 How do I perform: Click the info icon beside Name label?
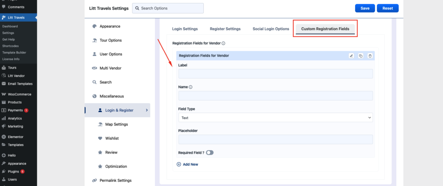point(191,87)
